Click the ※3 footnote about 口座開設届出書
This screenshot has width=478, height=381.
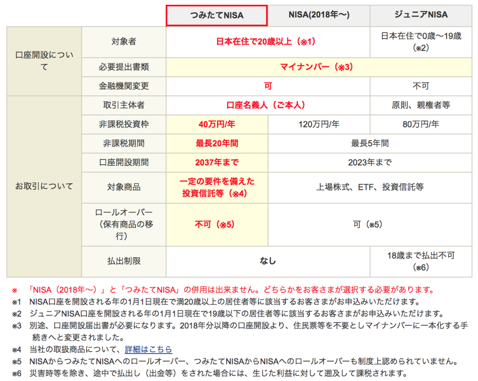pos(240,332)
